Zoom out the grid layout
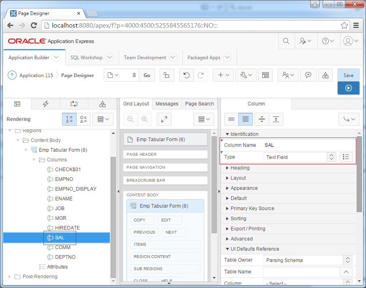This screenshot has width=366, height=288. 131,119
